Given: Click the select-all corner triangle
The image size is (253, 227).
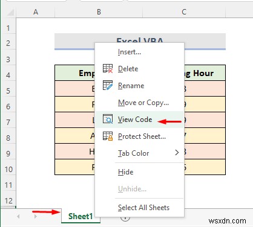Looking at the screenshot, I should 10,13.
